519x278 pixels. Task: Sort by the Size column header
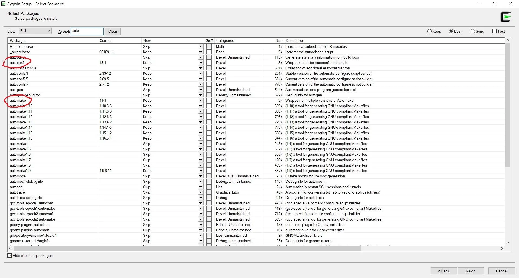point(273,40)
